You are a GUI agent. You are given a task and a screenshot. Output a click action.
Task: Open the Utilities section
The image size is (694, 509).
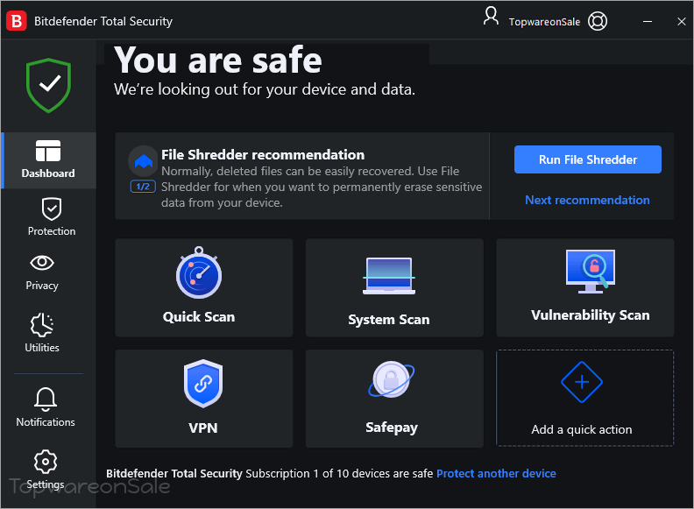point(42,333)
